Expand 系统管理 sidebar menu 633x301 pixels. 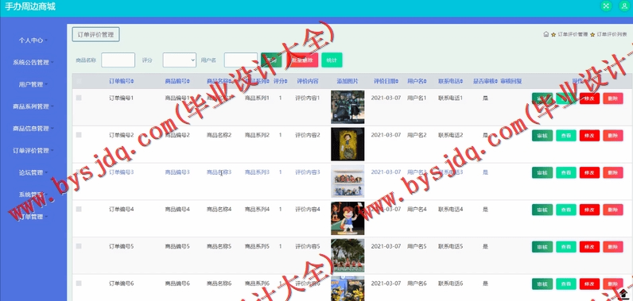pyautogui.click(x=33, y=195)
